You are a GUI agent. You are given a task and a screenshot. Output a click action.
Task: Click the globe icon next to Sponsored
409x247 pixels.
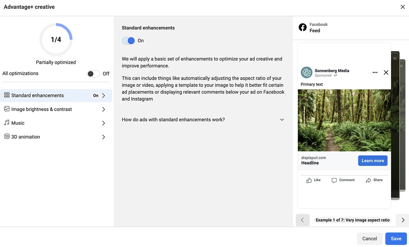coord(336,75)
